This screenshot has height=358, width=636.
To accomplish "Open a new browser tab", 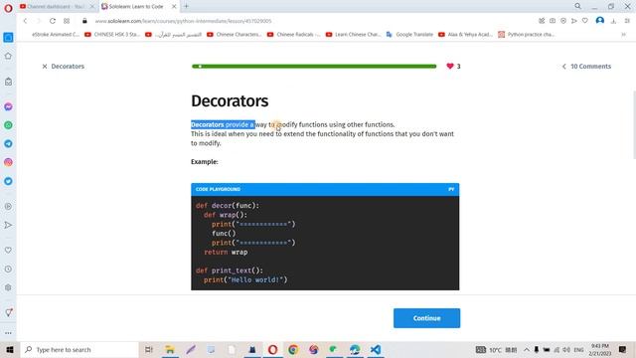I will click(x=186, y=6).
